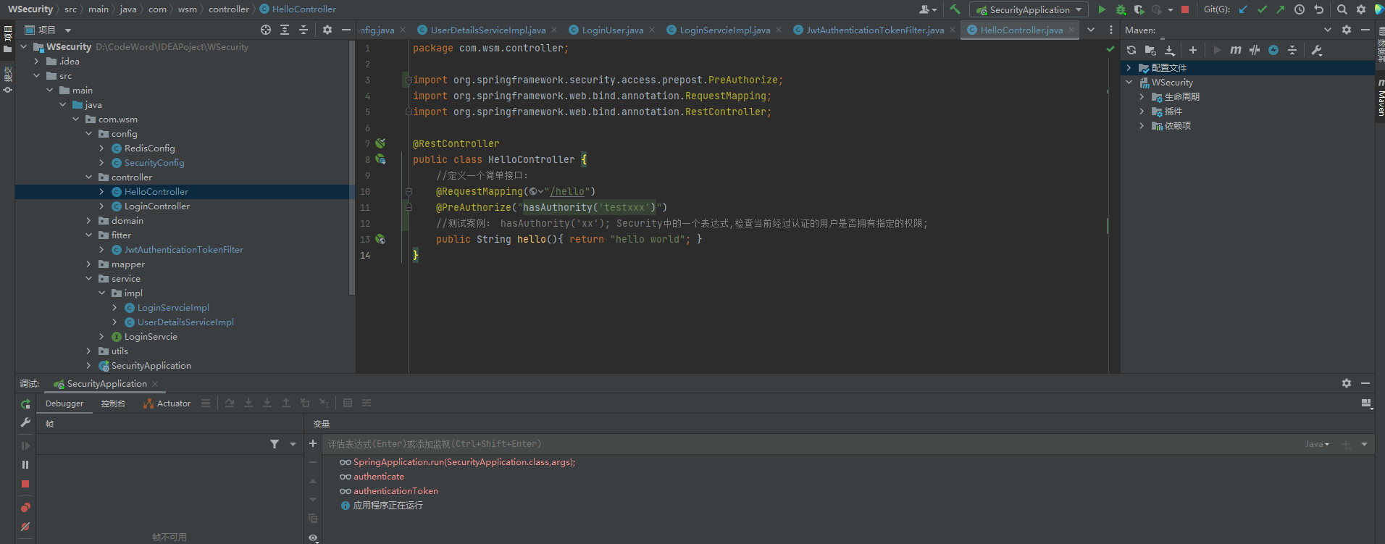The image size is (1385, 544).
Task: Click the /hello URL mapping in code
Action: 567,191
